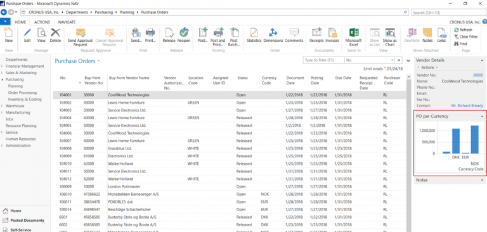Collapse the Vendor Details factbox
The image size is (487, 232).
coord(482,60)
